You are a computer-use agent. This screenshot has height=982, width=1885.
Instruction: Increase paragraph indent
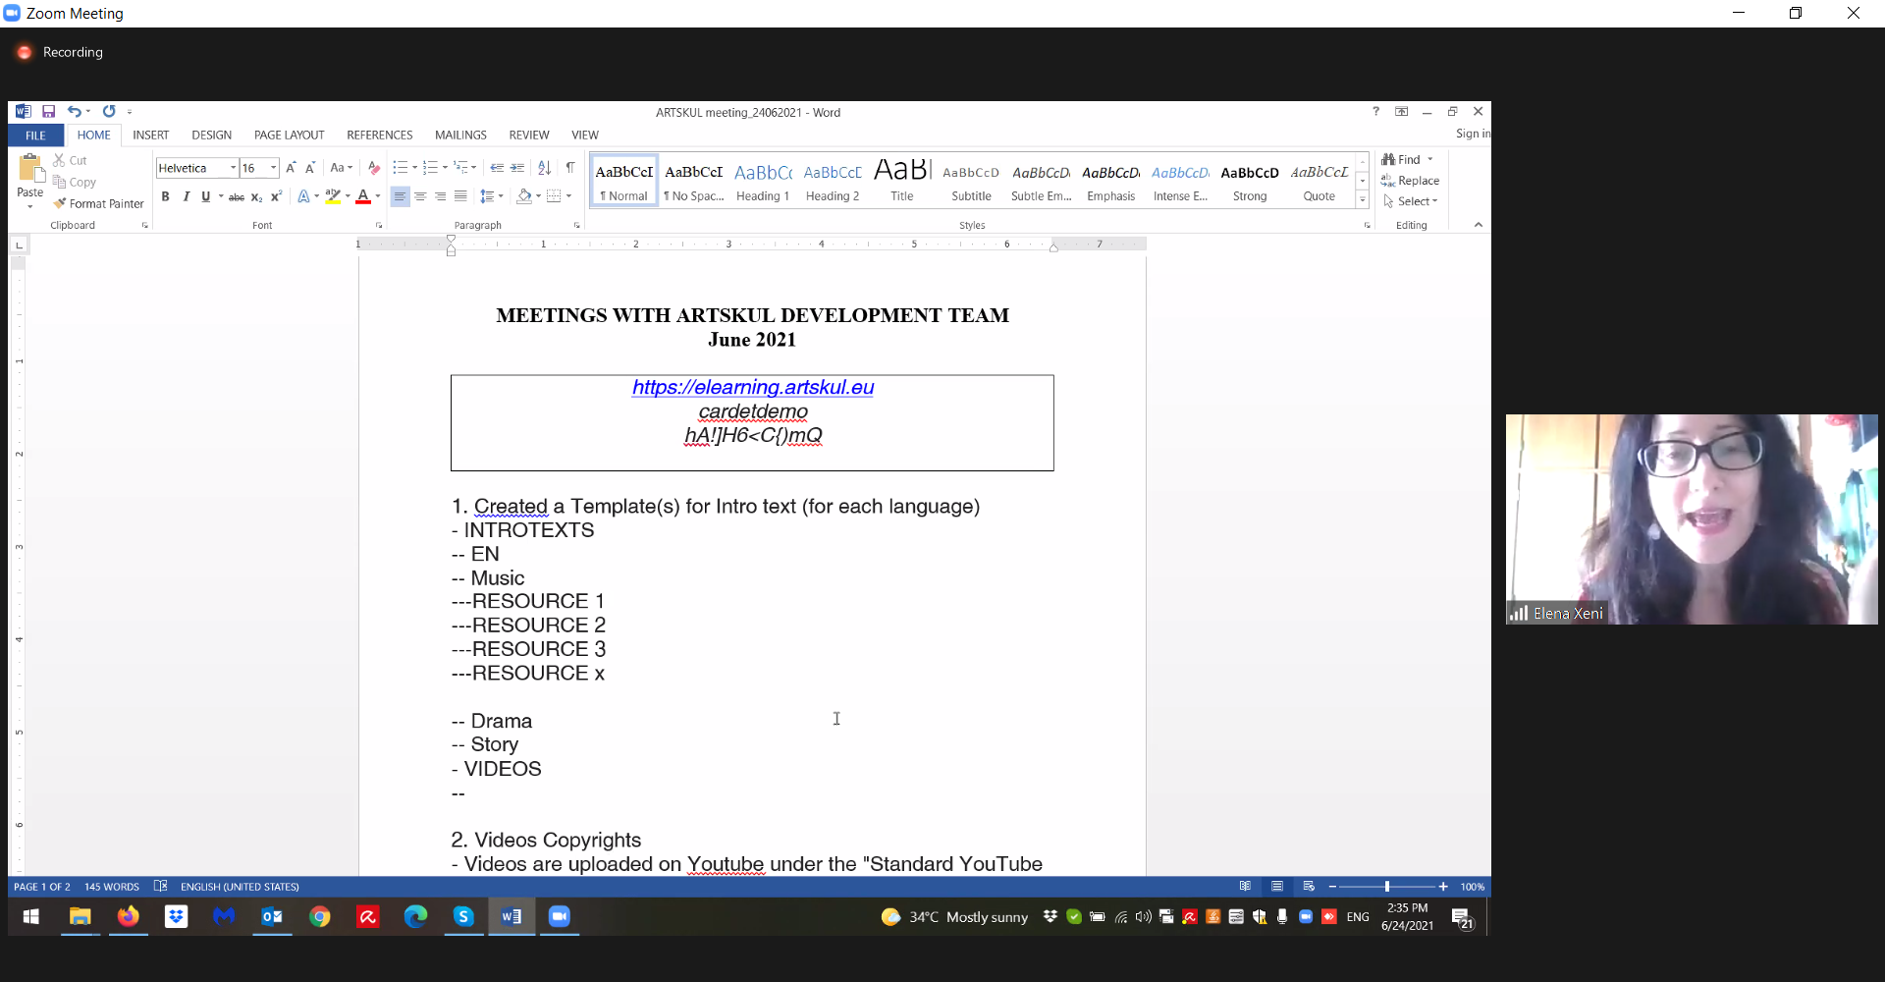517,168
